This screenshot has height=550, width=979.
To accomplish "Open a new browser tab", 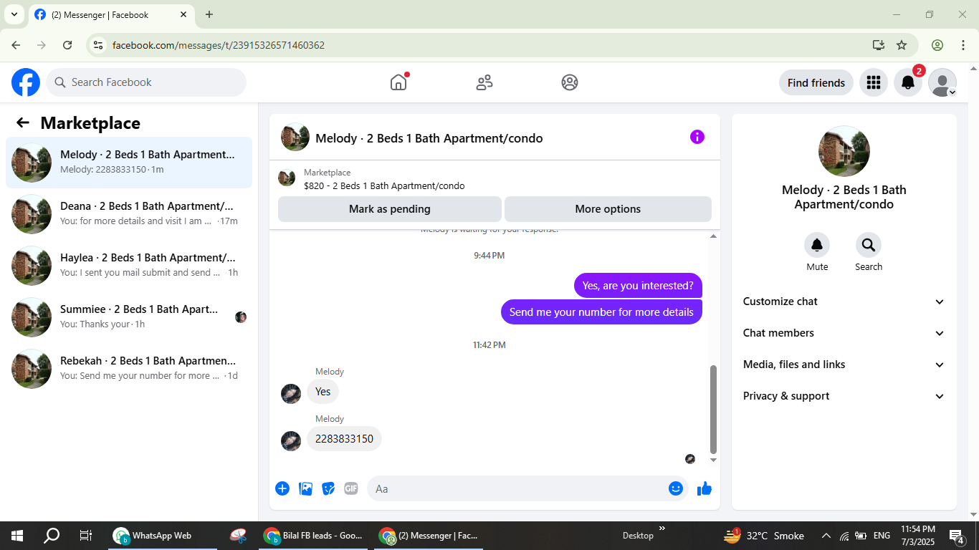I will [x=209, y=14].
